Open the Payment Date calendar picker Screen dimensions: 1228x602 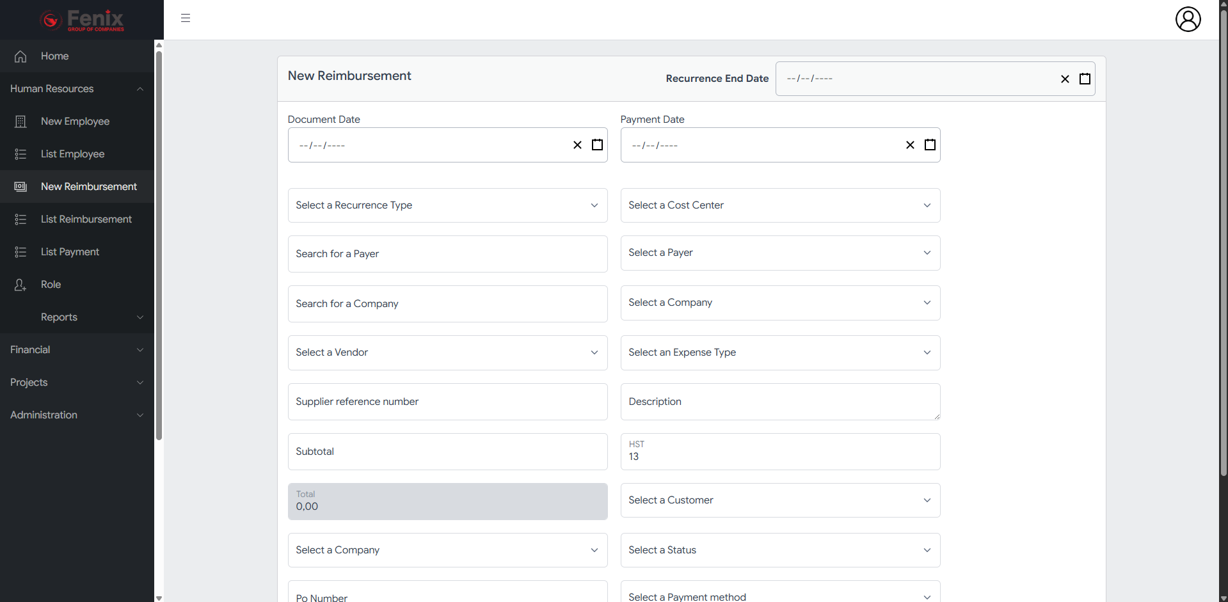[x=930, y=145]
